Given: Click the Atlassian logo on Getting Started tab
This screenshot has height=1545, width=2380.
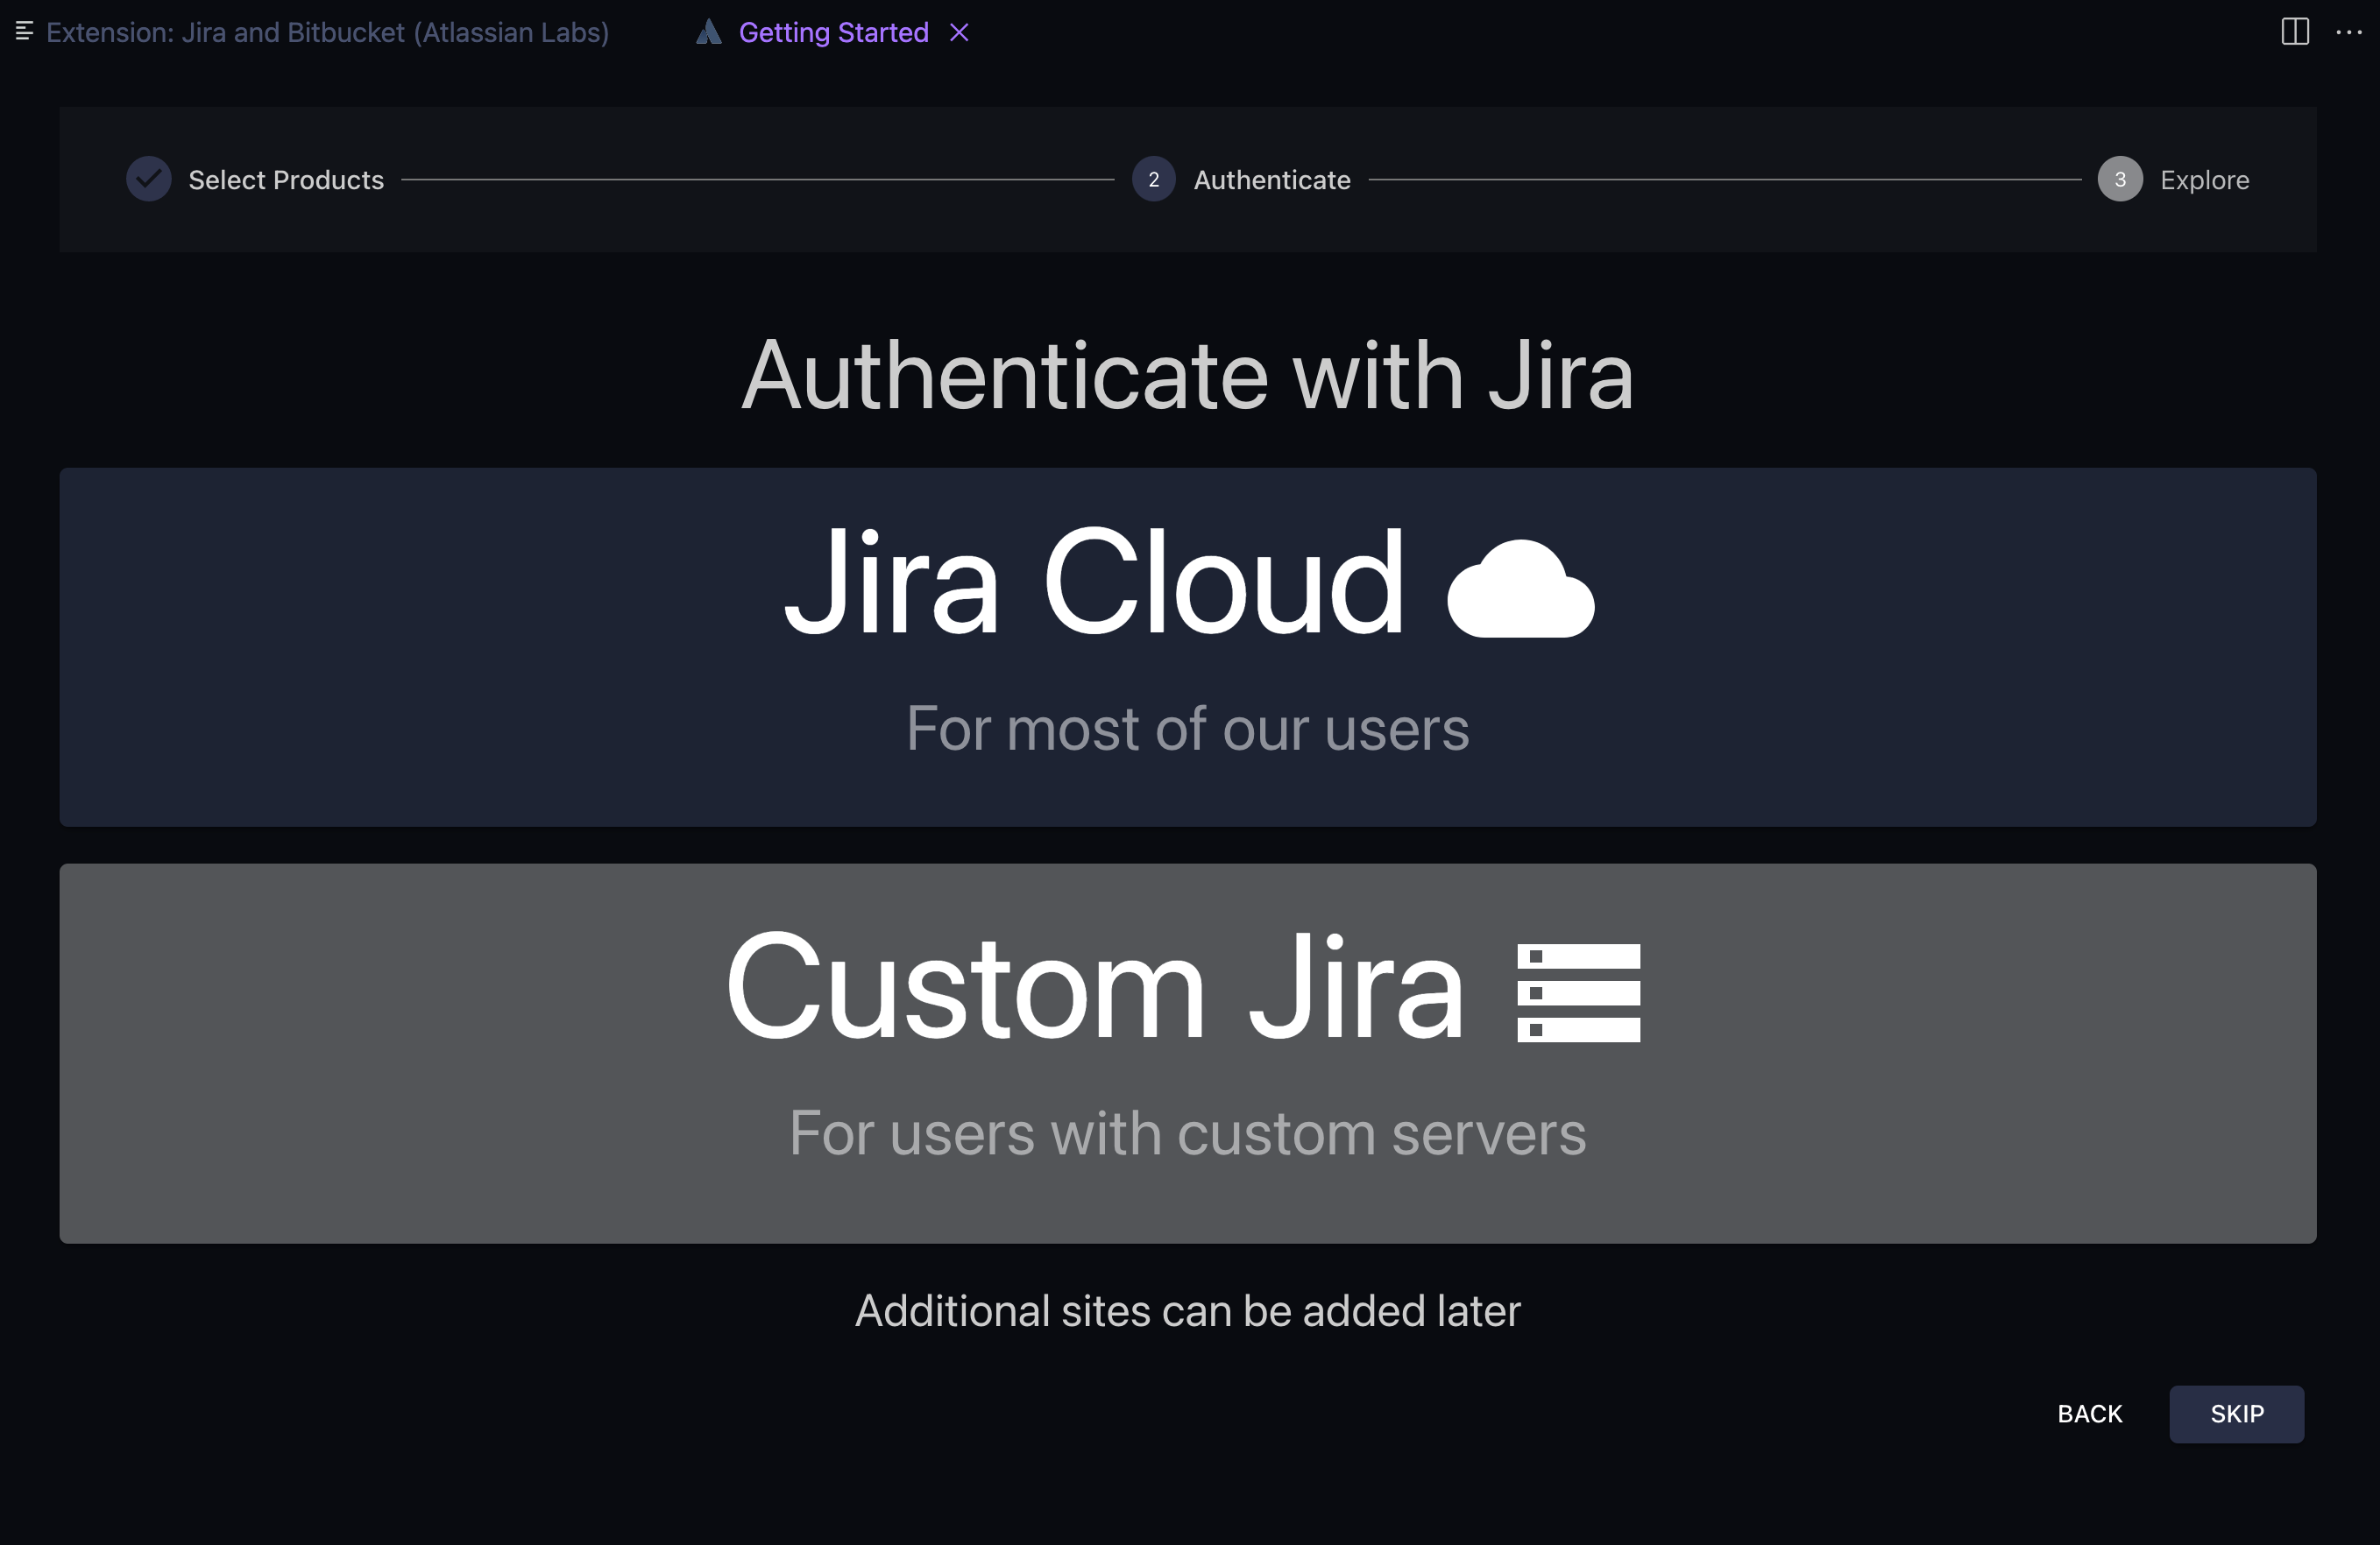Looking at the screenshot, I should 709,32.
